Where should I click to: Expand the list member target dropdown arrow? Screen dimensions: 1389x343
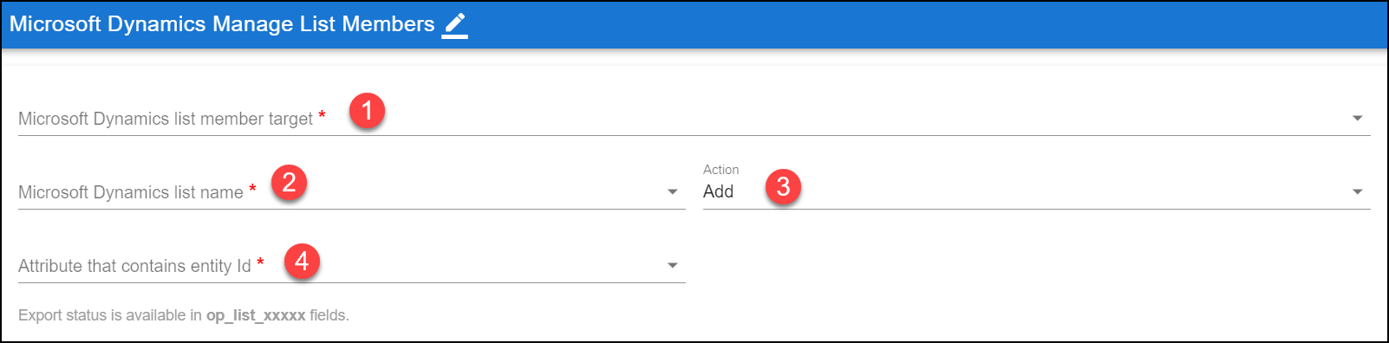coord(1358,119)
